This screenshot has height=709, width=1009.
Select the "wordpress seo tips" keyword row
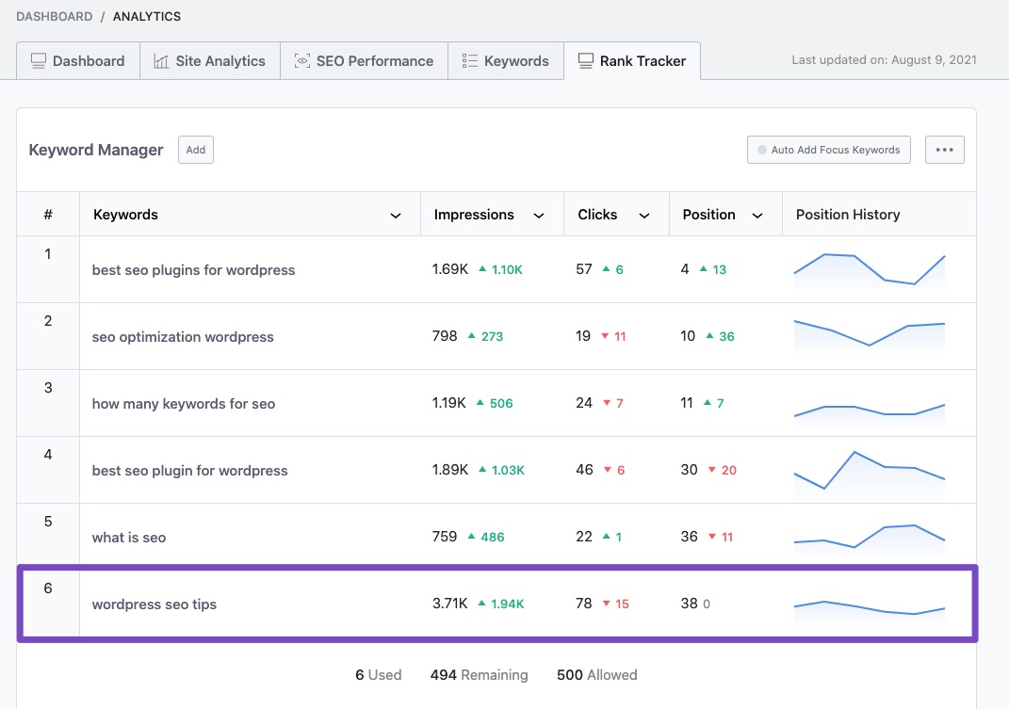(x=155, y=604)
